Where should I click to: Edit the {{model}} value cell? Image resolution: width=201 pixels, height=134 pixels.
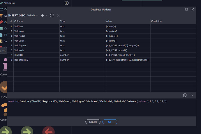click(128, 36)
